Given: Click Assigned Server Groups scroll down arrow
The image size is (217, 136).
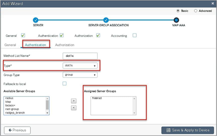Looking at the screenshot, I should pyautogui.click(x=134, y=113).
